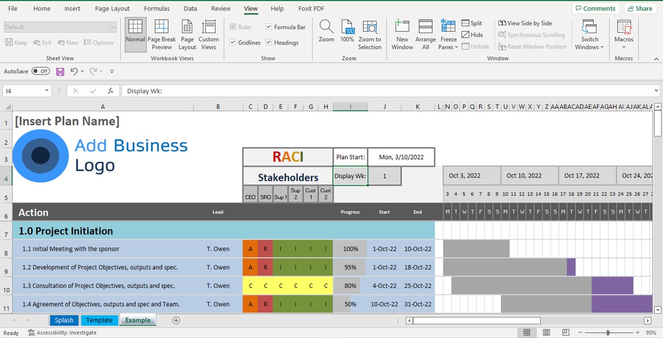Open the Home ribbon tab
Screen dimensions: 663x338
pos(42,8)
